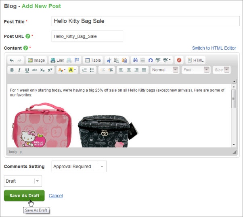
Task: Insert a hyperlink with the Link button
Action: click(57, 60)
